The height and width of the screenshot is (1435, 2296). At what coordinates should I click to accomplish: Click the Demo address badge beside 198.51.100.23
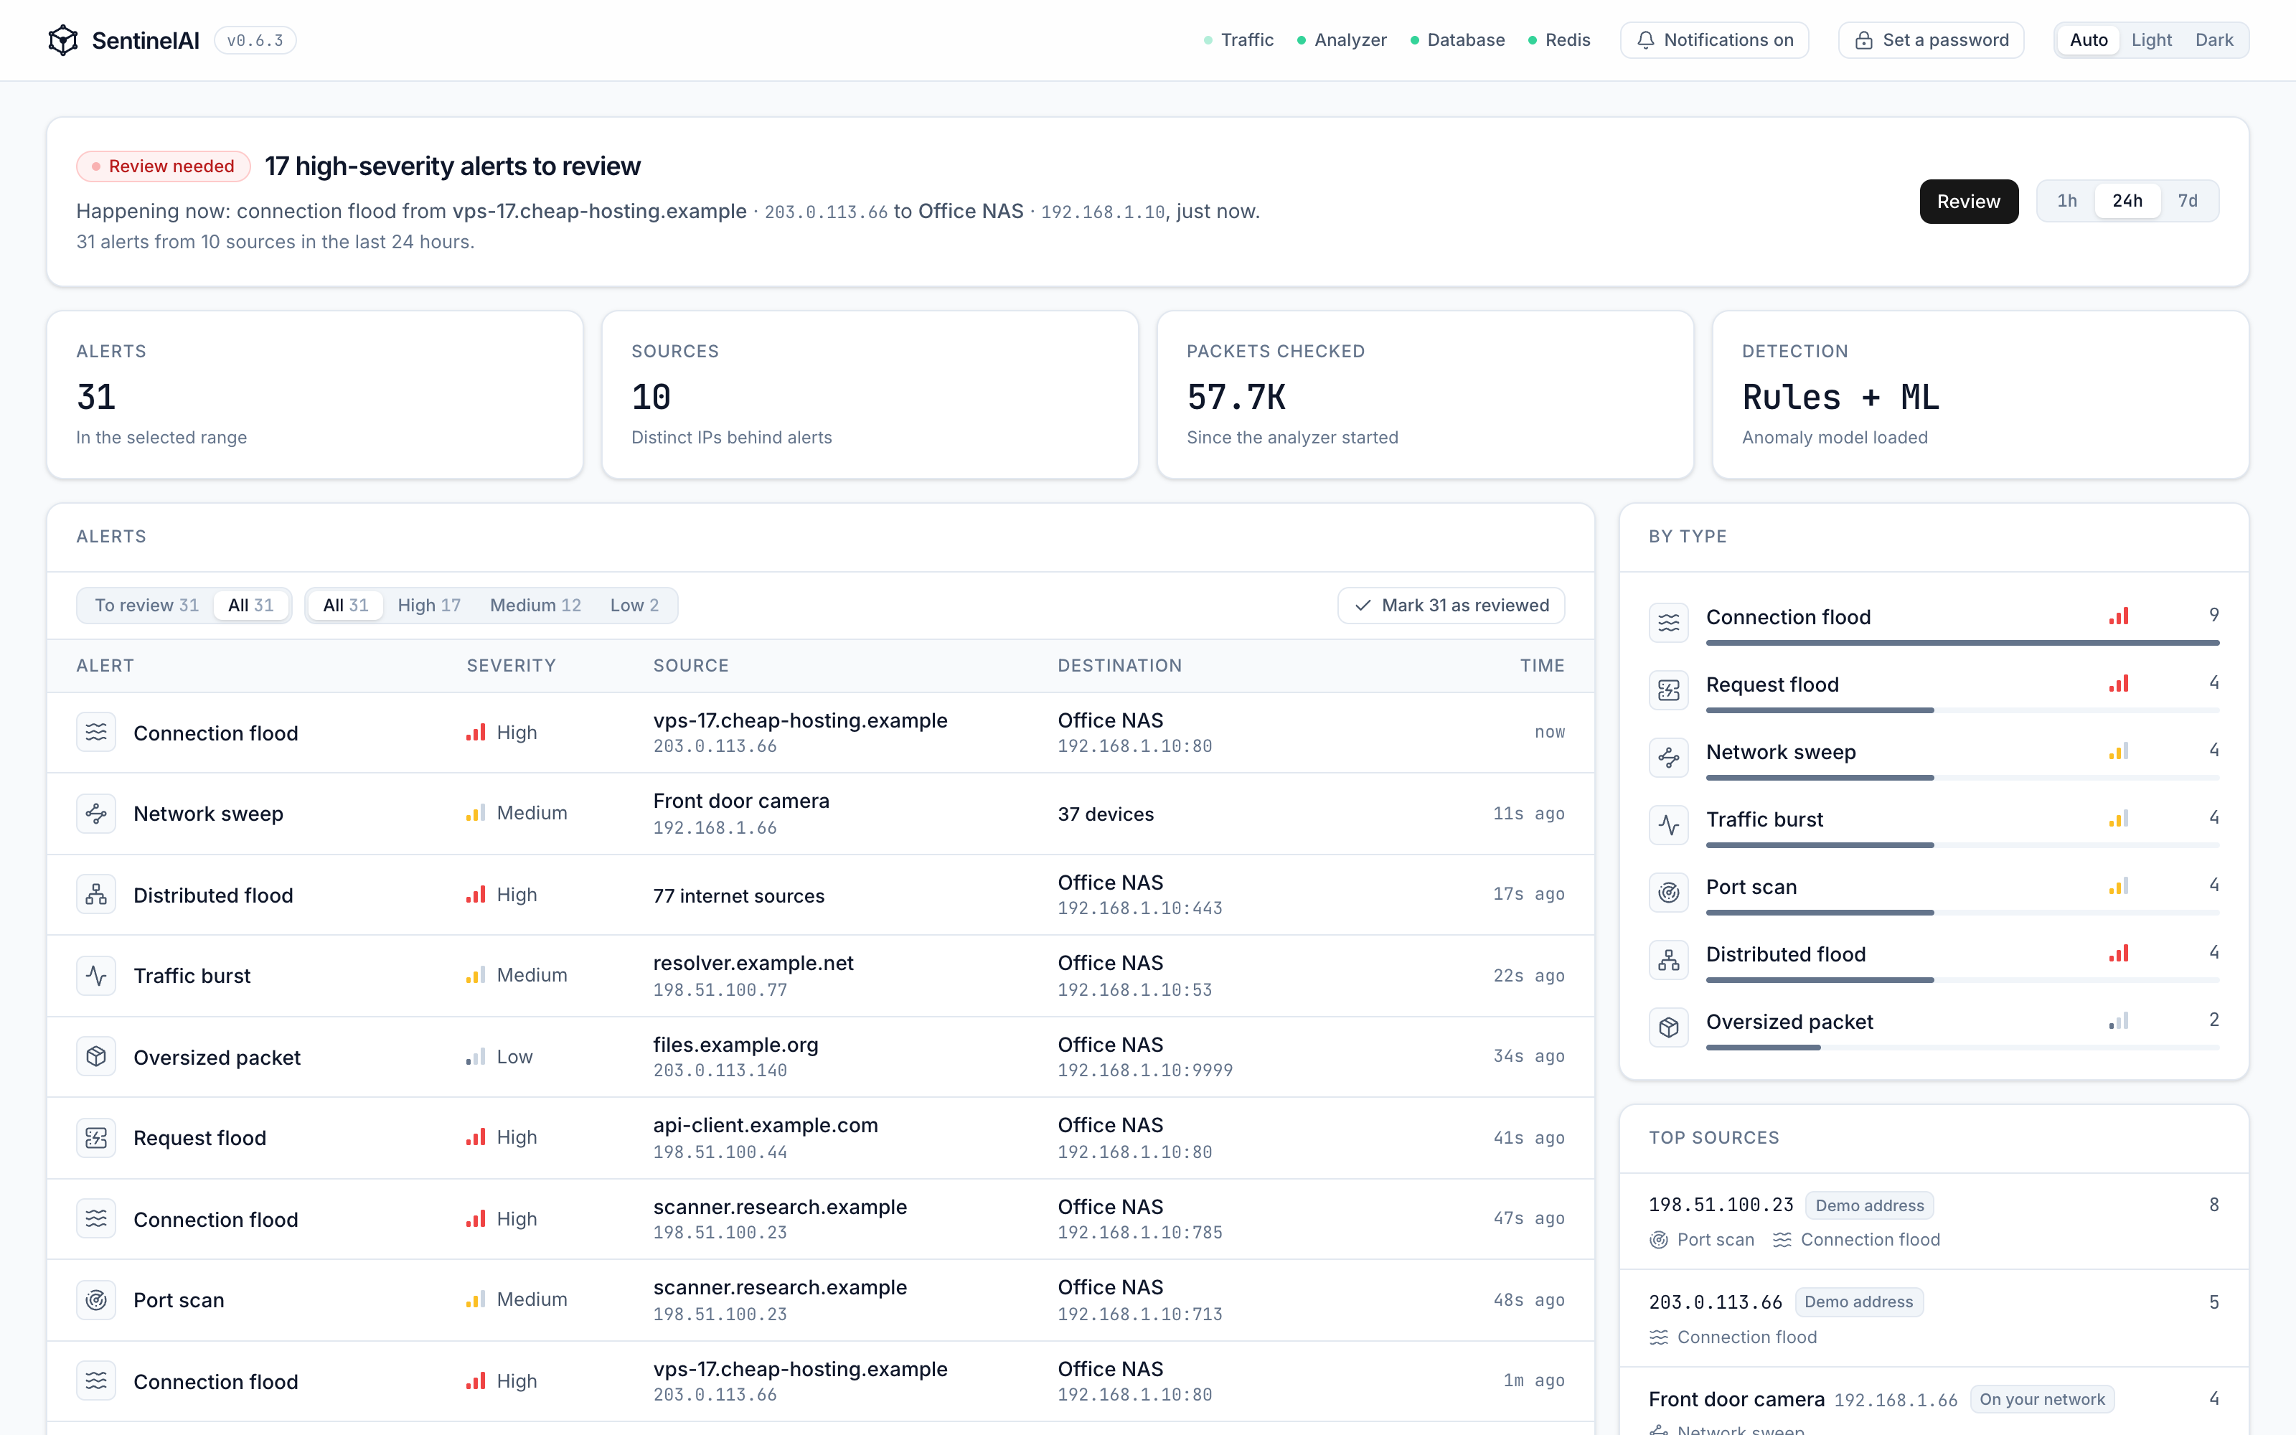[x=1869, y=1205]
